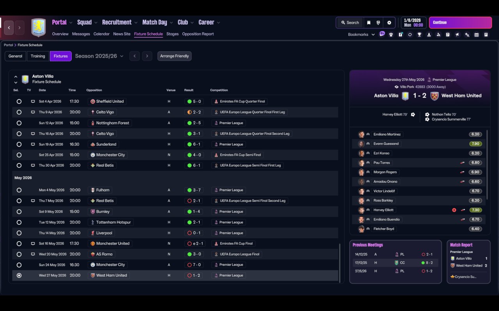The height and width of the screenshot is (311, 499).
Task: Click the fixture list vertical scrollbar
Action: click(x=340, y=262)
